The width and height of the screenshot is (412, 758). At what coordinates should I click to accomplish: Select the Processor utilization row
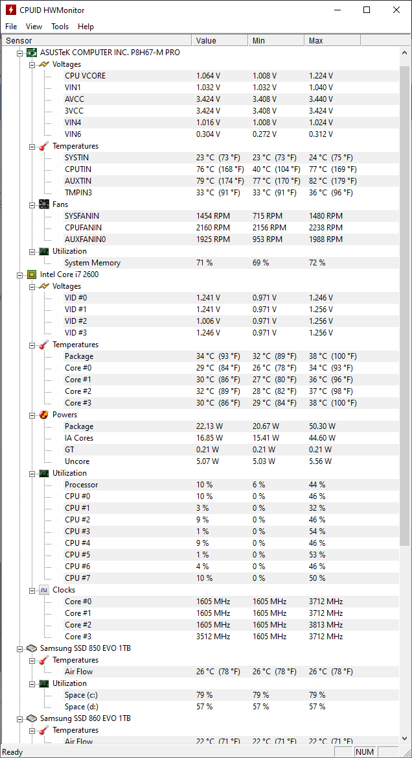231,485
